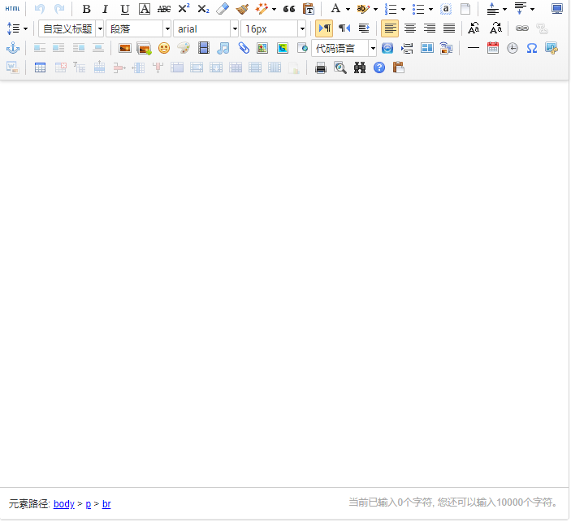Insert superscript formatting
The image size is (571, 522).
click(184, 9)
